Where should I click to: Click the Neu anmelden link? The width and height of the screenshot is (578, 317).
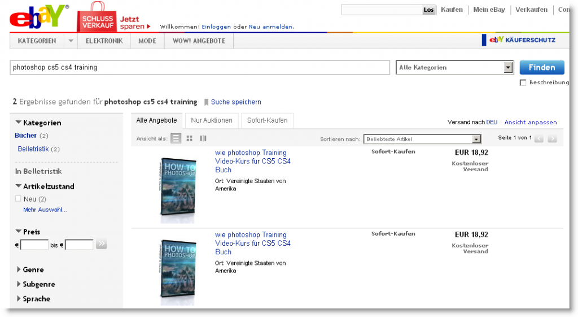coord(271,27)
